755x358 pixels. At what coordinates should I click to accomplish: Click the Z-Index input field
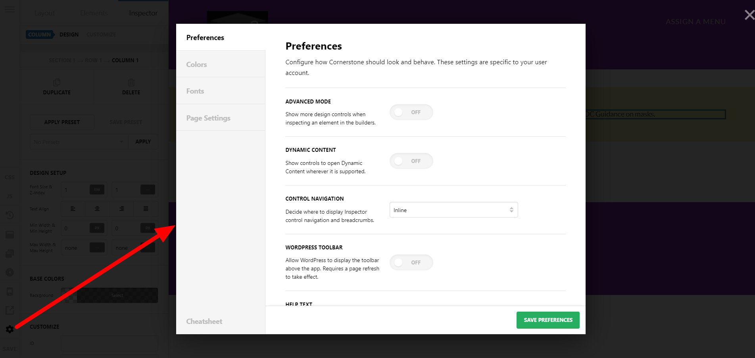pyautogui.click(x=126, y=190)
